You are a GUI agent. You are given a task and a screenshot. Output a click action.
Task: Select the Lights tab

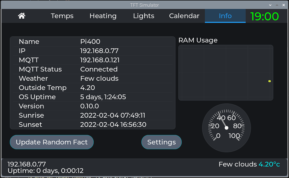click(143, 16)
